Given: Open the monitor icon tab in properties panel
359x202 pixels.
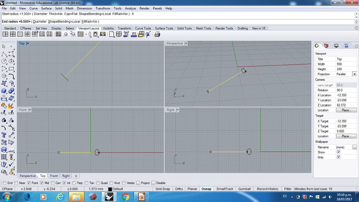Looking at the screenshot, I should 336,46.
